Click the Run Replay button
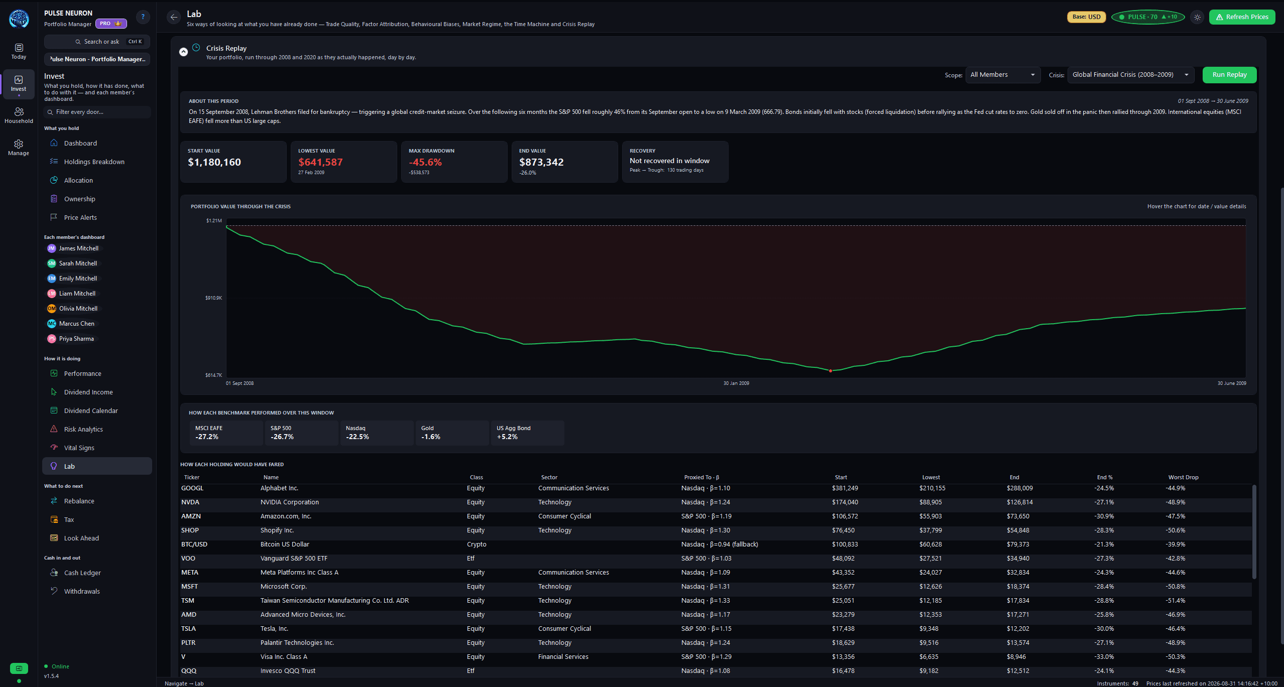This screenshot has height=687, width=1284. click(x=1229, y=75)
